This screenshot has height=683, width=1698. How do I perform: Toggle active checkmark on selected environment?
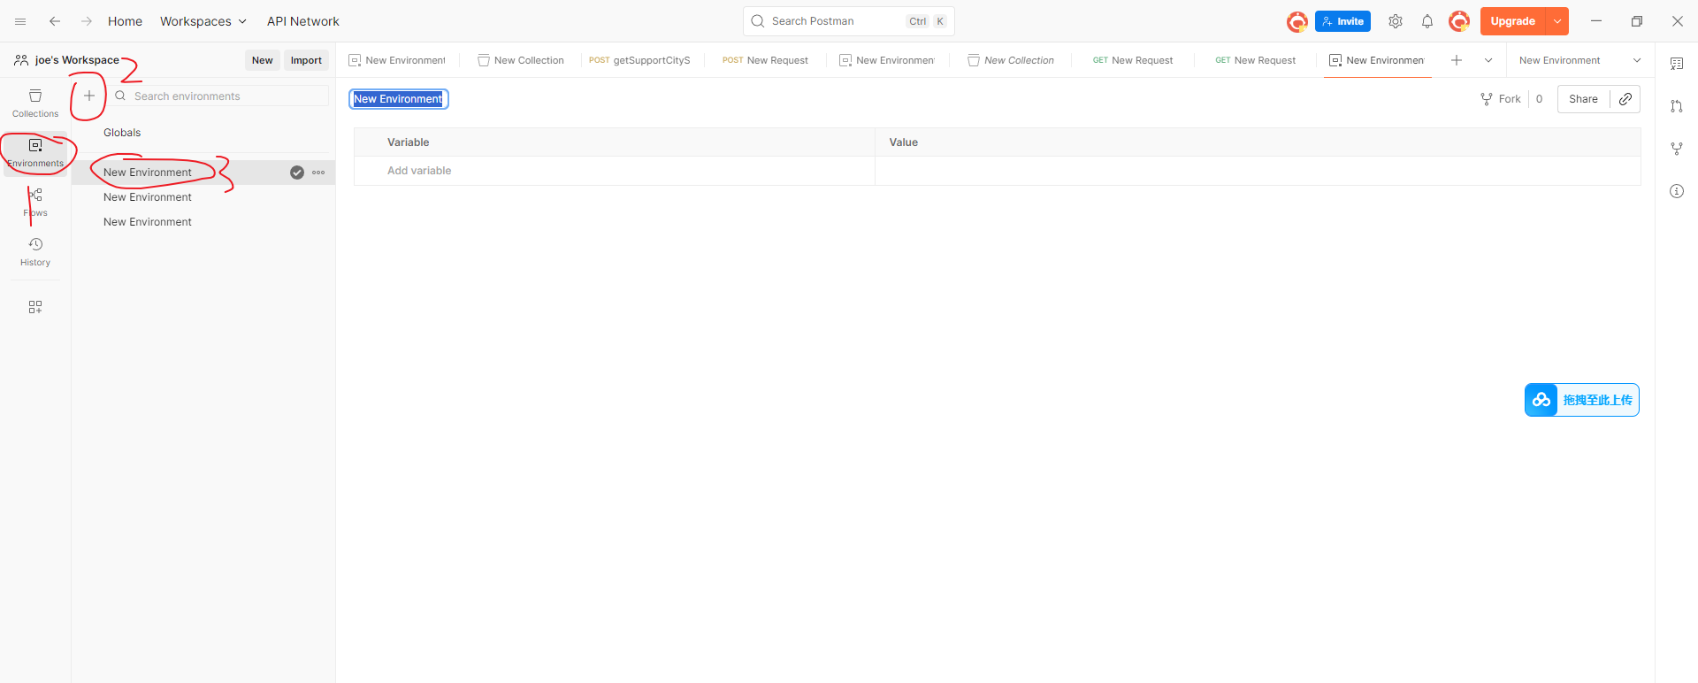(x=297, y=173)
